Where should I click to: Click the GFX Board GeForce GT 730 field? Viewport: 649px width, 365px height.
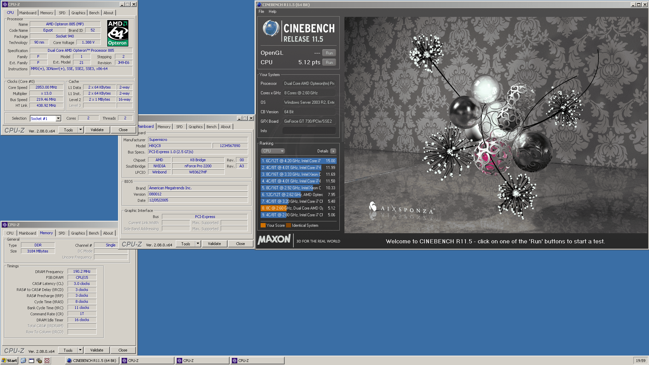pos(309,121)
